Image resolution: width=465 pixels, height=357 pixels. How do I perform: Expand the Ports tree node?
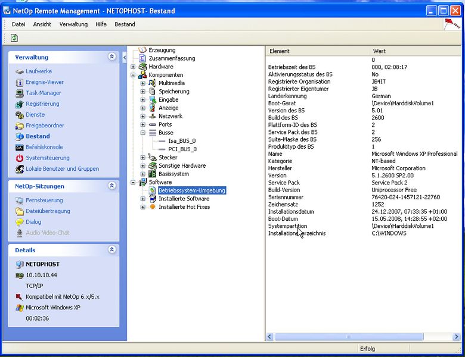click(142, 124)
